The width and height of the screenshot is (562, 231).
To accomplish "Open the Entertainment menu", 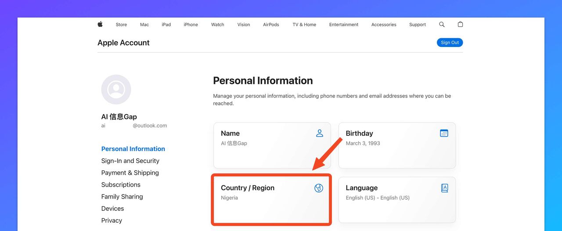I will pyautogui.click(x=344, y=25).
